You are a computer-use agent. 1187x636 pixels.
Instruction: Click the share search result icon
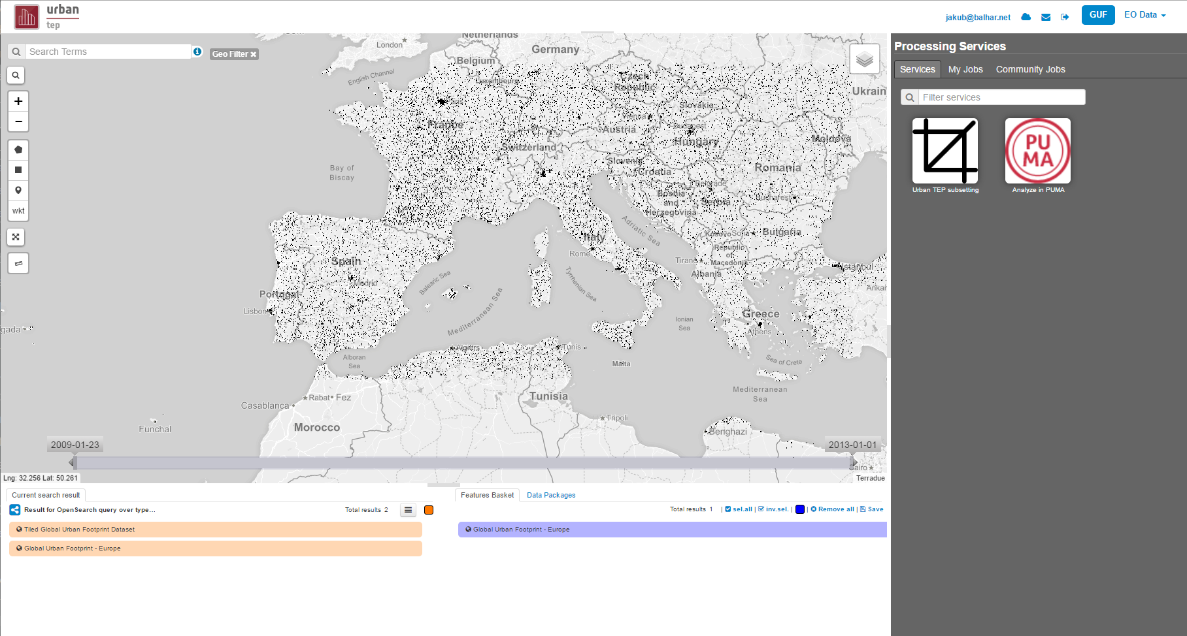click(15, 510)
